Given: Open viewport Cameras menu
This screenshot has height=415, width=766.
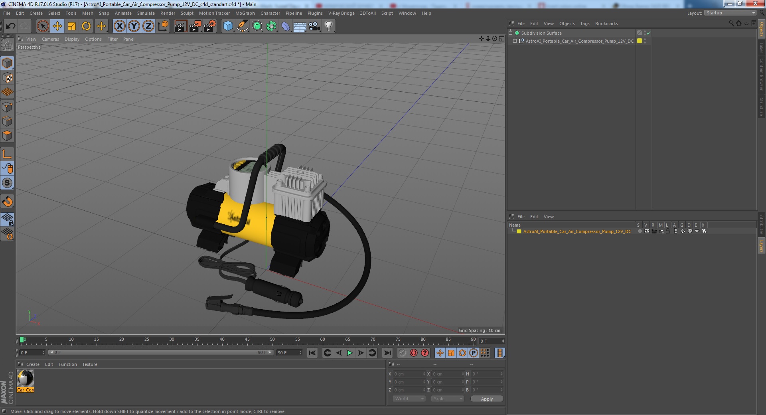Looking at the screenshot, I should click(x=50, y=39).
